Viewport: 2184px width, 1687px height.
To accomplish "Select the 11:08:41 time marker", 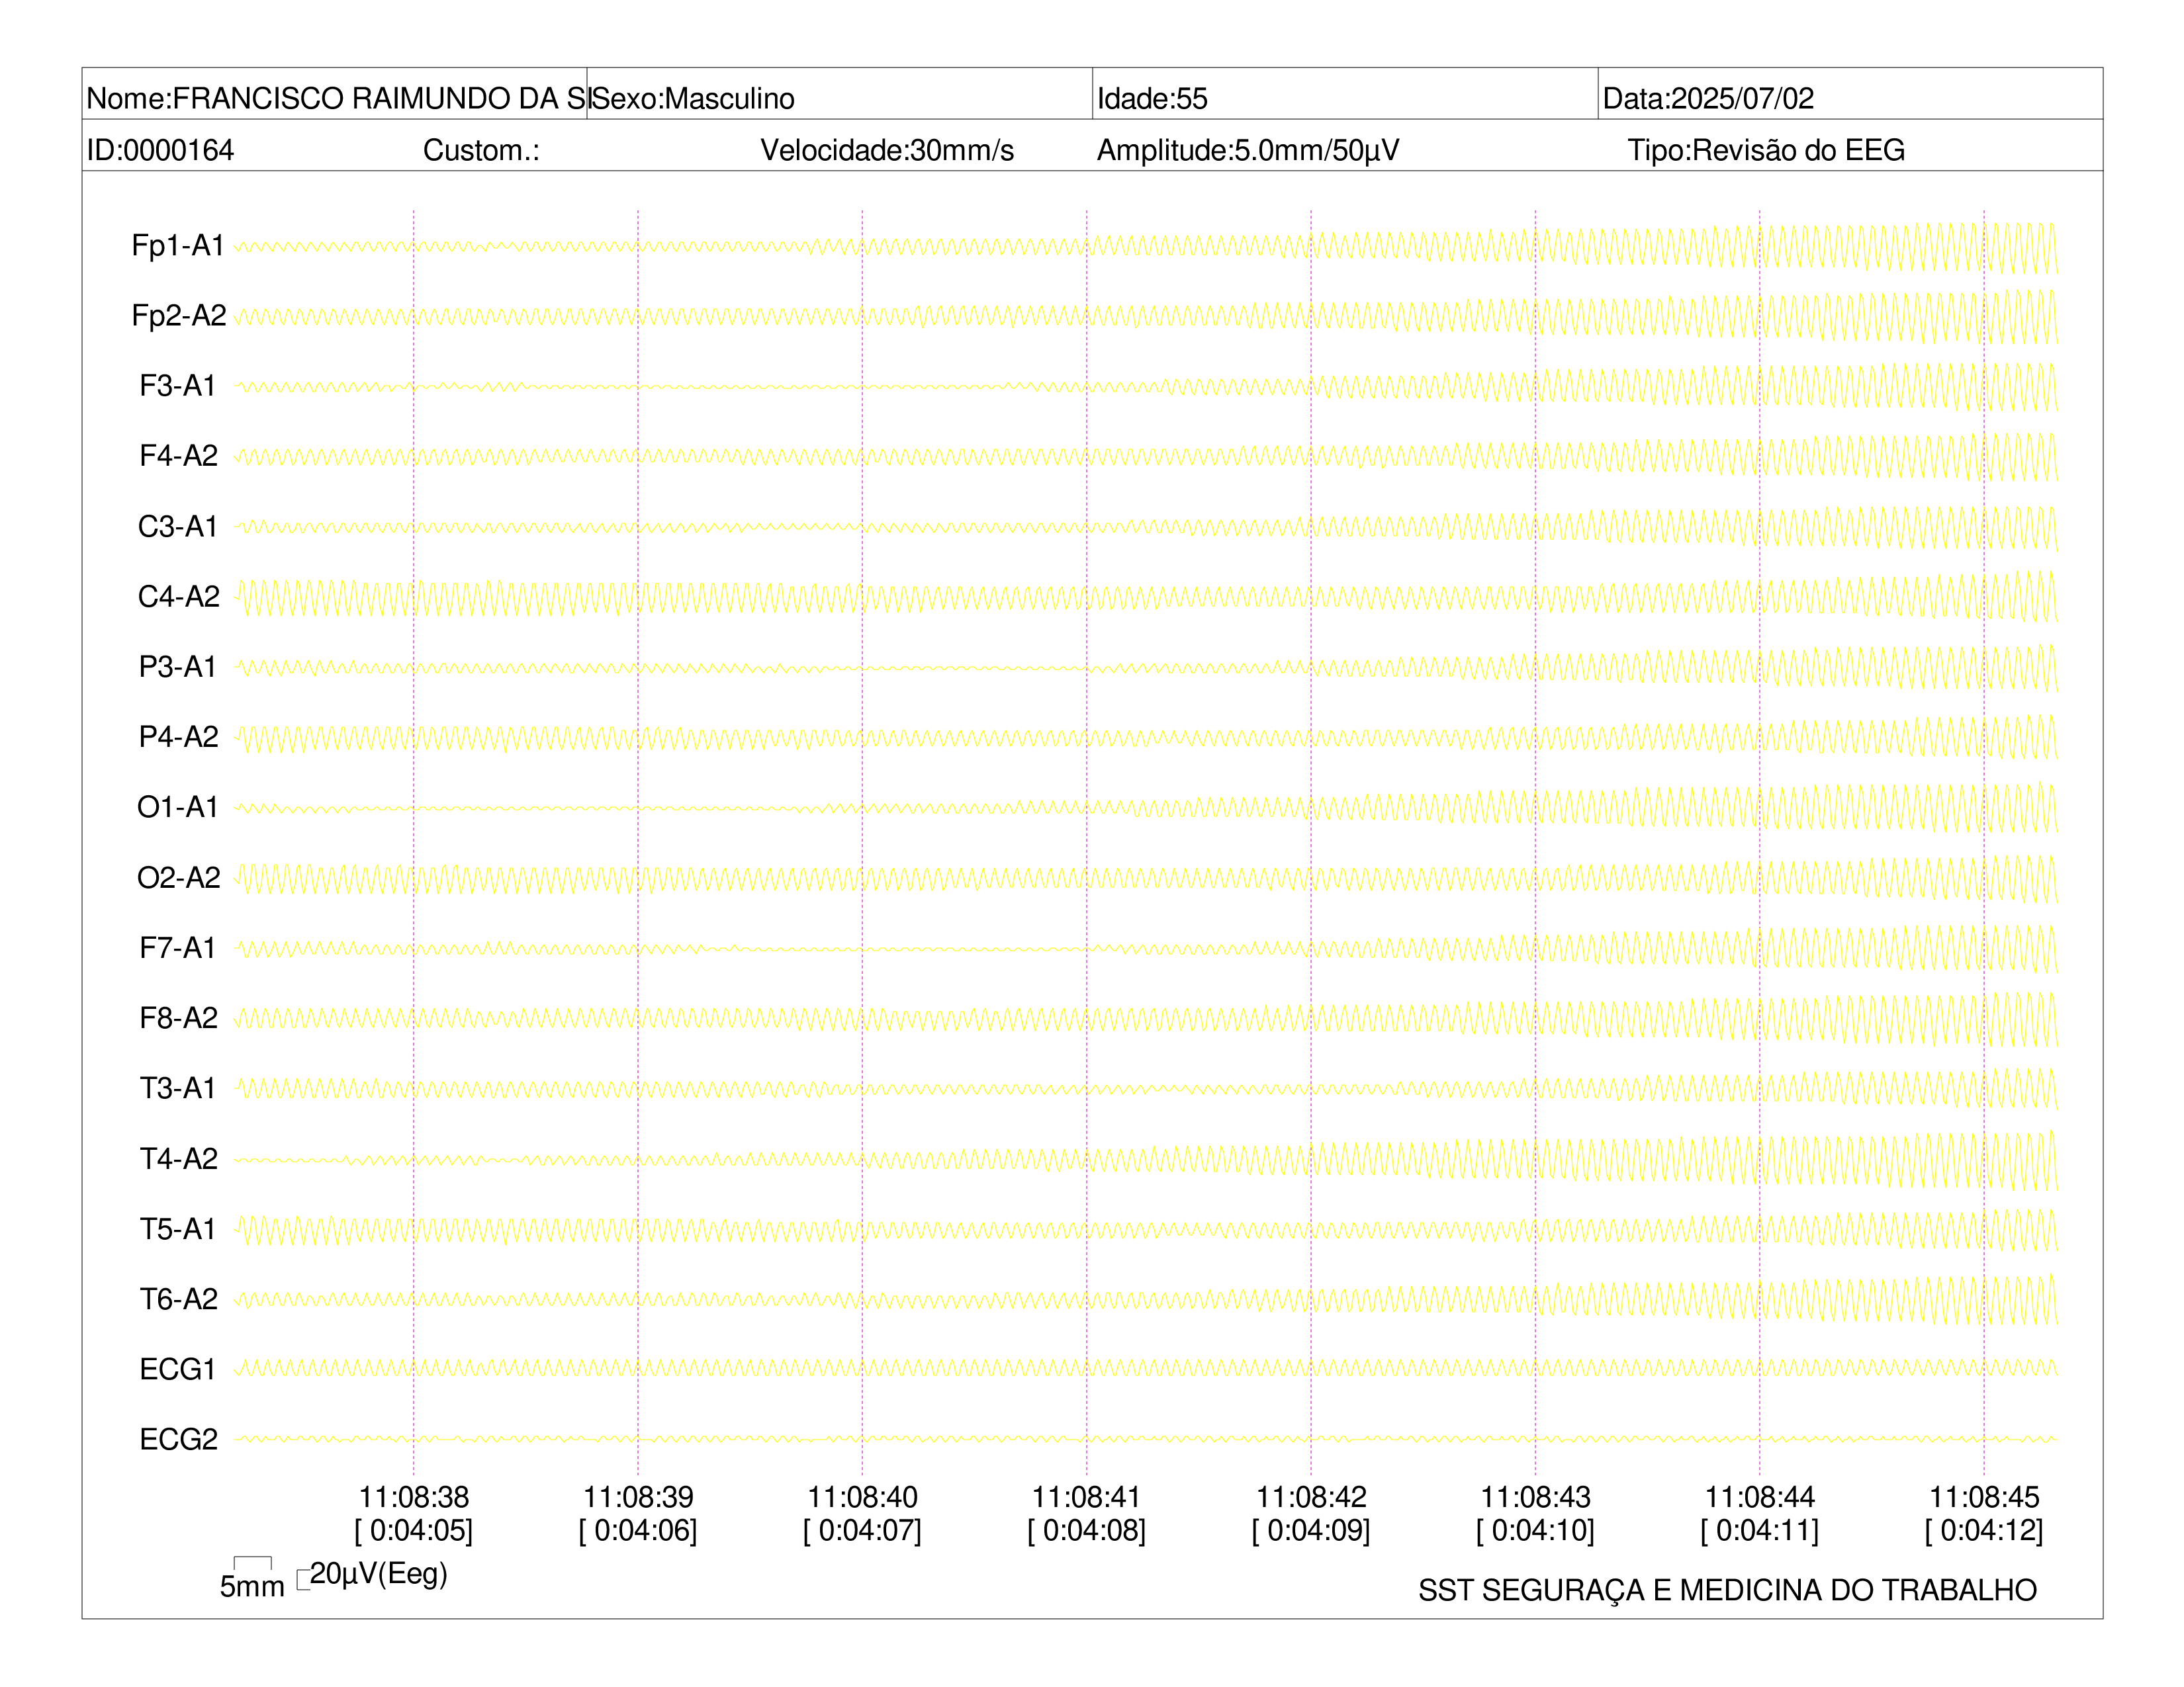I will pos(1087,1497).
